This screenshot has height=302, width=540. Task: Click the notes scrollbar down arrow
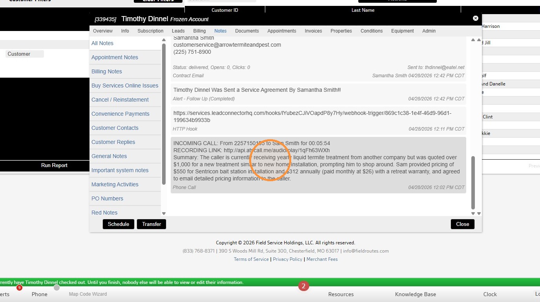pos(473,213)
